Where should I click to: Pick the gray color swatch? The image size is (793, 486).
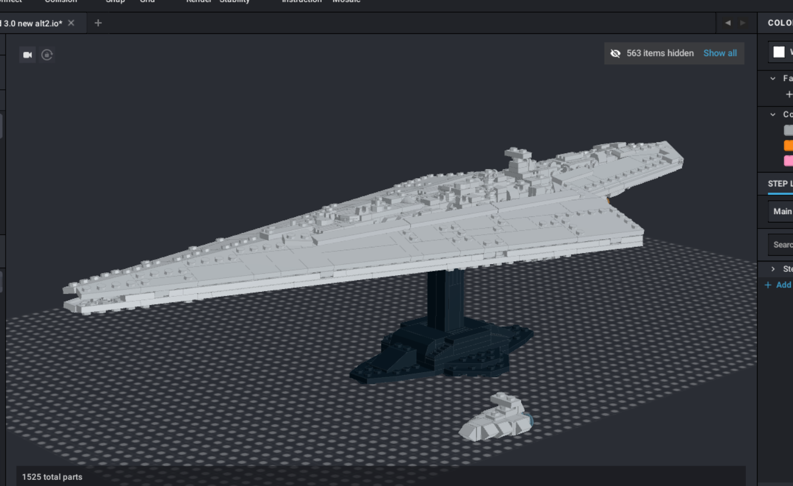(x=788, y=130)
